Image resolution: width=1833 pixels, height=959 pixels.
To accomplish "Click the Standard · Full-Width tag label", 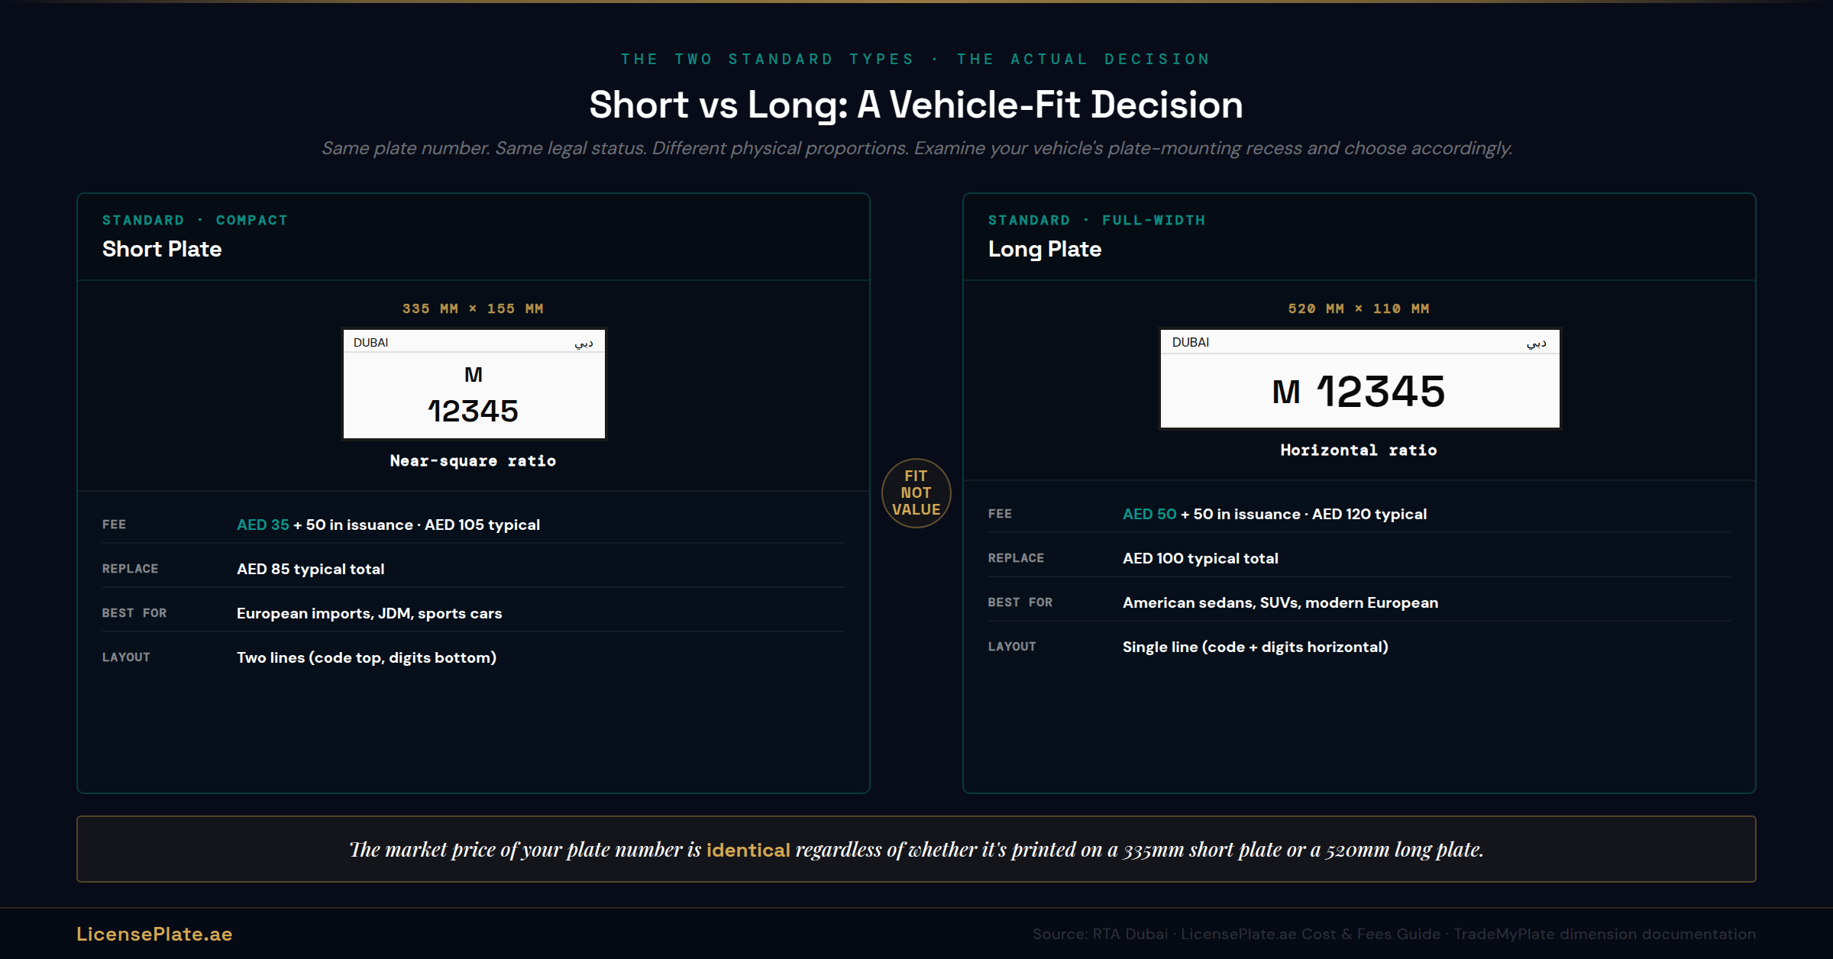I will (1097, 220).
